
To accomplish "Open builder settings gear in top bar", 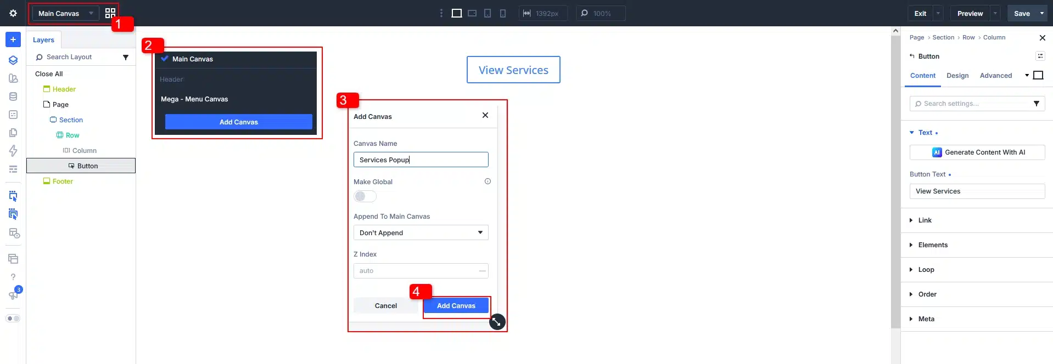I will coord(13,13).
